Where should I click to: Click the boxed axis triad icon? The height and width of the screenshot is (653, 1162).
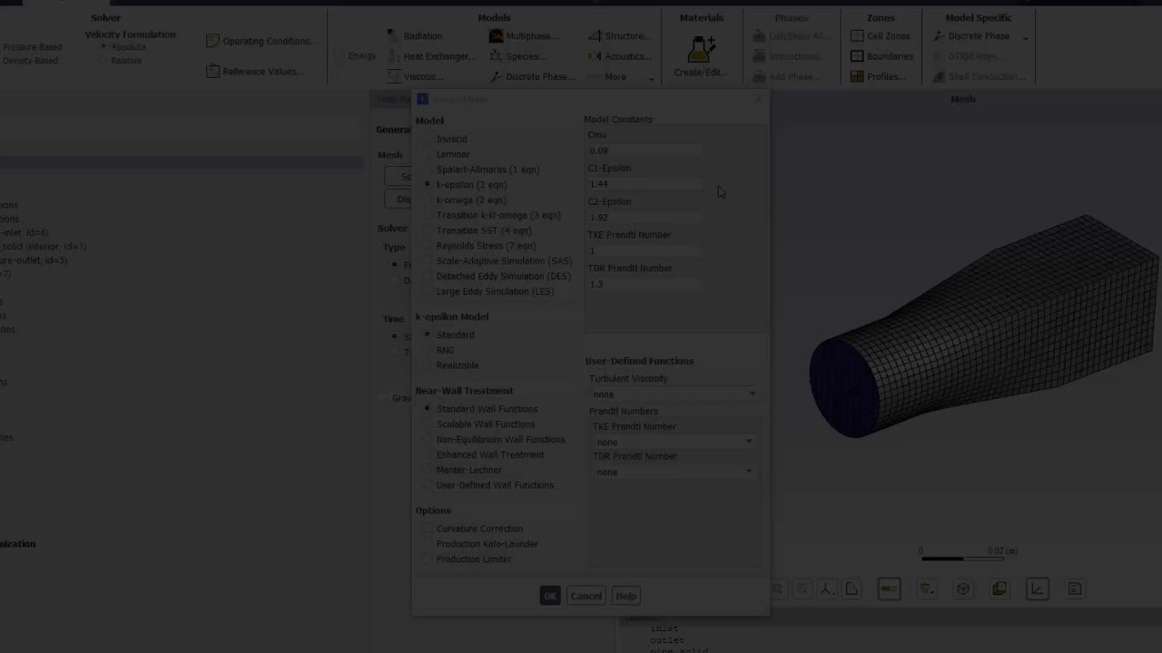(x=1037, y=590)
